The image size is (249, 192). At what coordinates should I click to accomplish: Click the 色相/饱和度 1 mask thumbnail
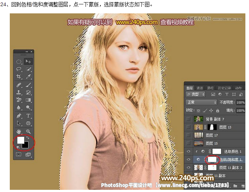click(x=212, y=159)
